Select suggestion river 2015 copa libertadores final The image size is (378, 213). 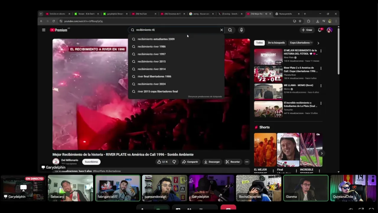176,91
